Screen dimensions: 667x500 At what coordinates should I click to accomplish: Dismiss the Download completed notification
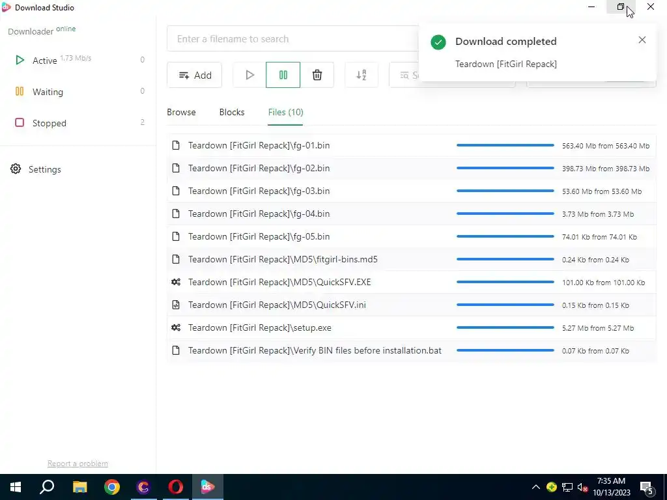(x=642, y=40)
